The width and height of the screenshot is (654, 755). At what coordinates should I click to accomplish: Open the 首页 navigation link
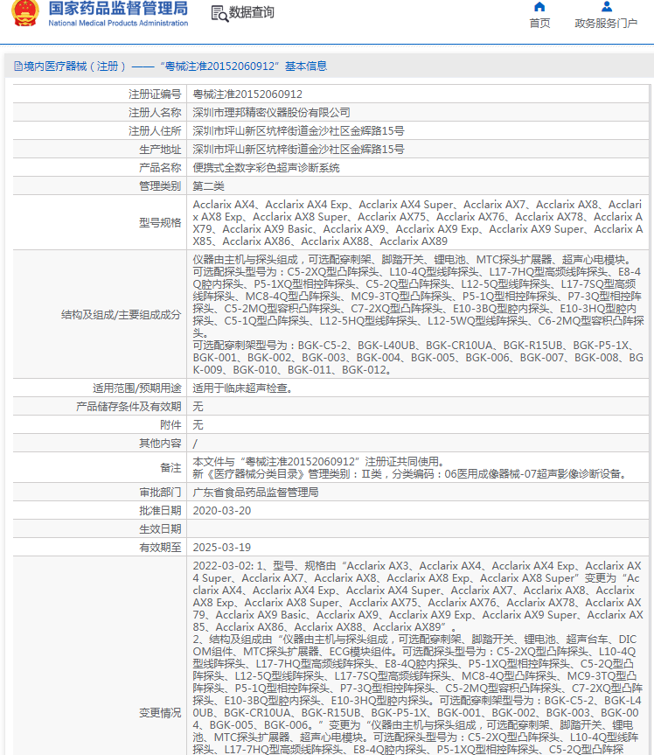point(539,24)
